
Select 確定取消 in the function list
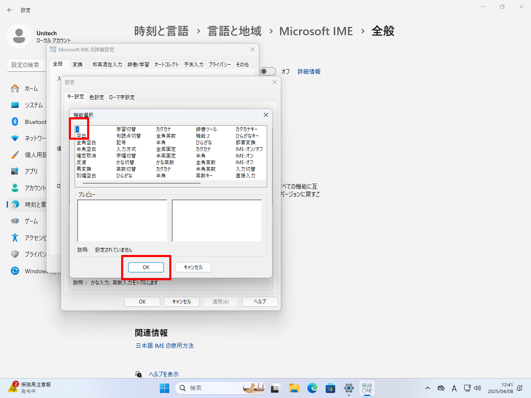click(86, 156)
